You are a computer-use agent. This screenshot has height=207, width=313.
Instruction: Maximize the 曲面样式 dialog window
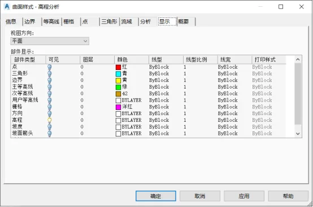click(x=281, y=7)
